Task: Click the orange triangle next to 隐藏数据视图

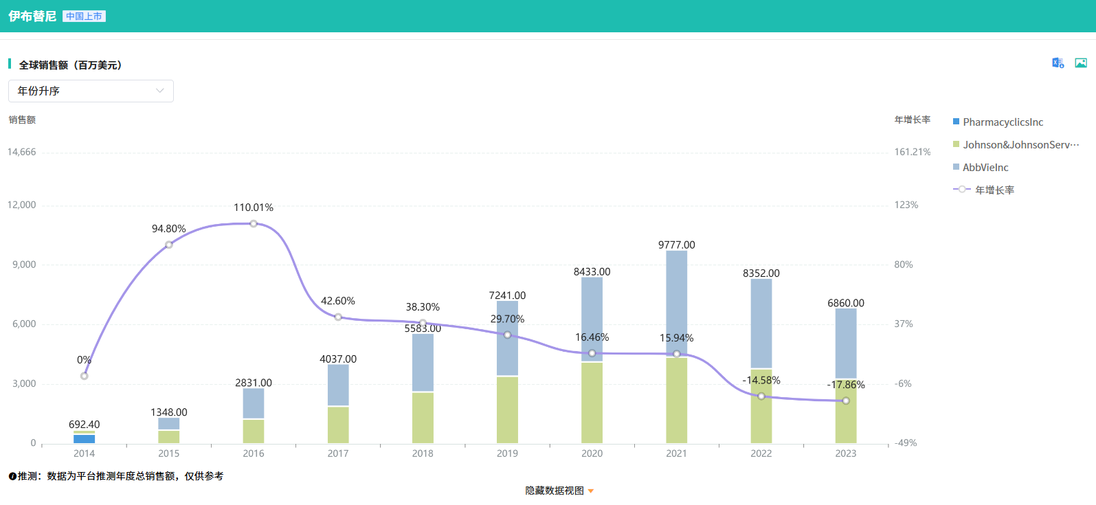Action: point(591,491)
